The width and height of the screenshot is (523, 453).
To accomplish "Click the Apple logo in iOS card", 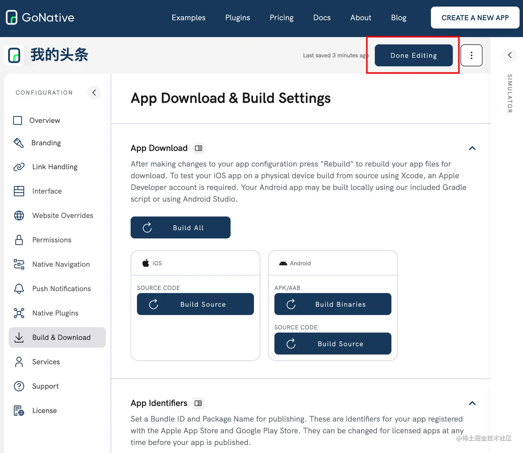I will [x=146, y=263].
